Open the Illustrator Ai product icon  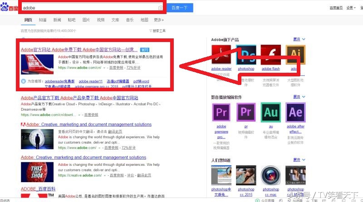295,54
